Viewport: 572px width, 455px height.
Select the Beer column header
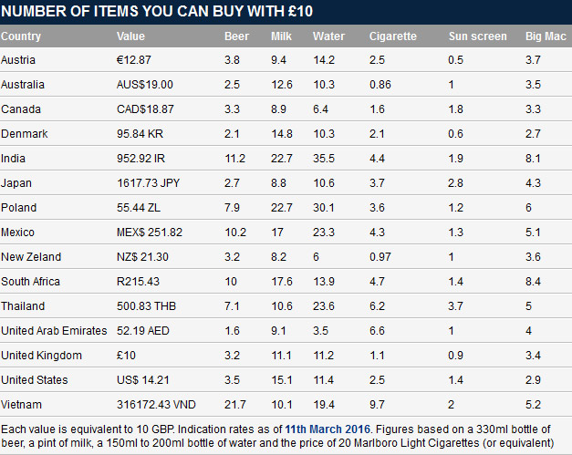click(236, 36)
